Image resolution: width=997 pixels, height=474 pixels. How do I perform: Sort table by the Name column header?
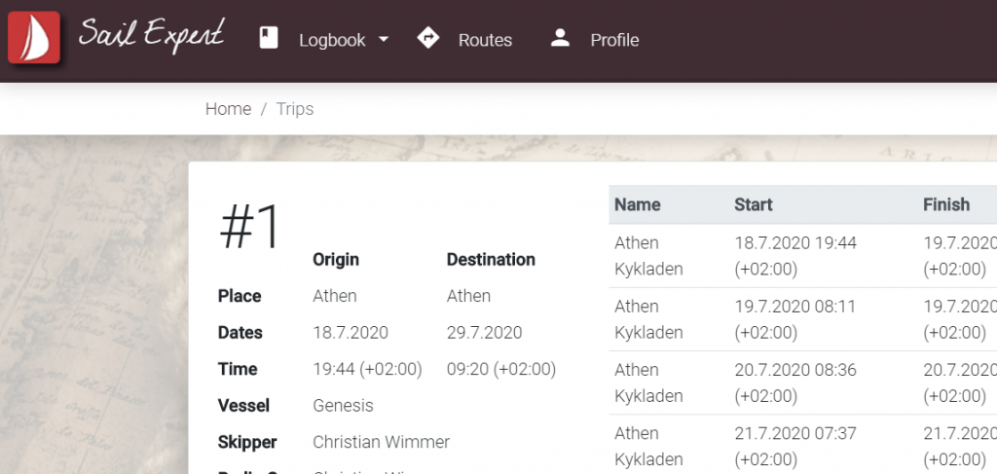638,204
